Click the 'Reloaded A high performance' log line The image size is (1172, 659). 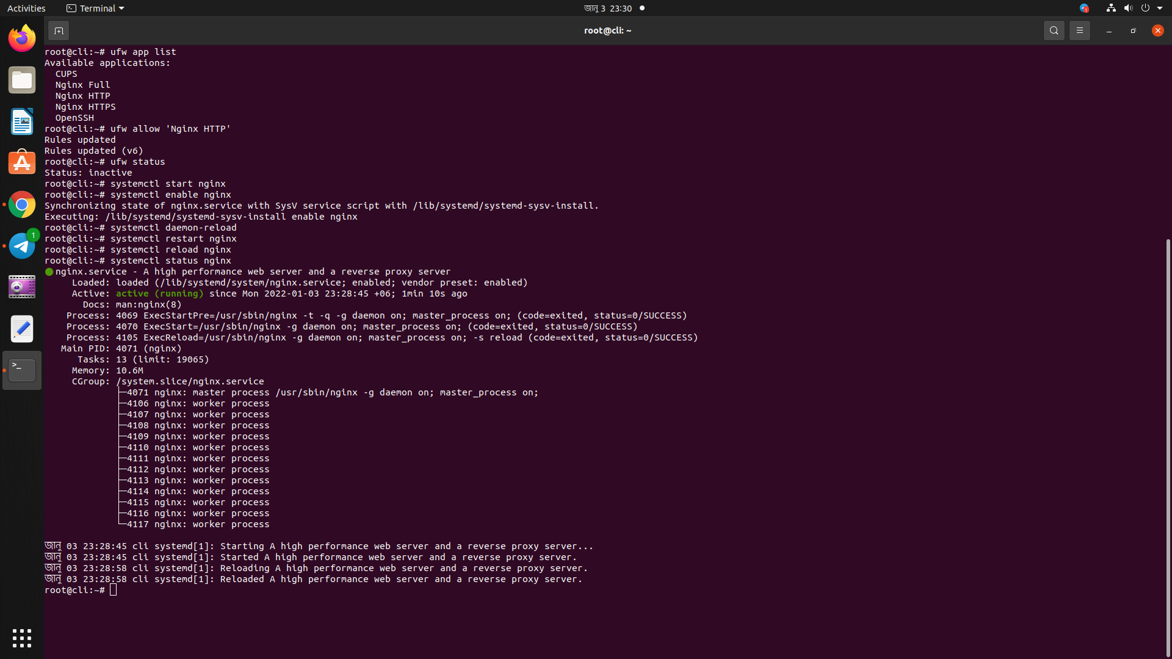[x=314, y=579]
